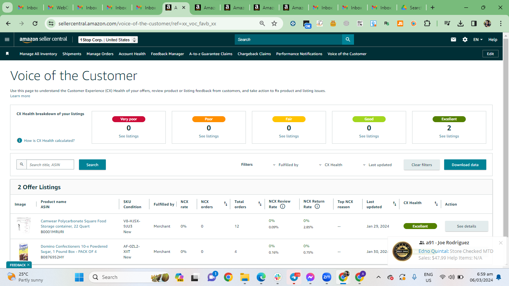Show hidden icons in system tray
509x286 pixels.
point(379,277)
